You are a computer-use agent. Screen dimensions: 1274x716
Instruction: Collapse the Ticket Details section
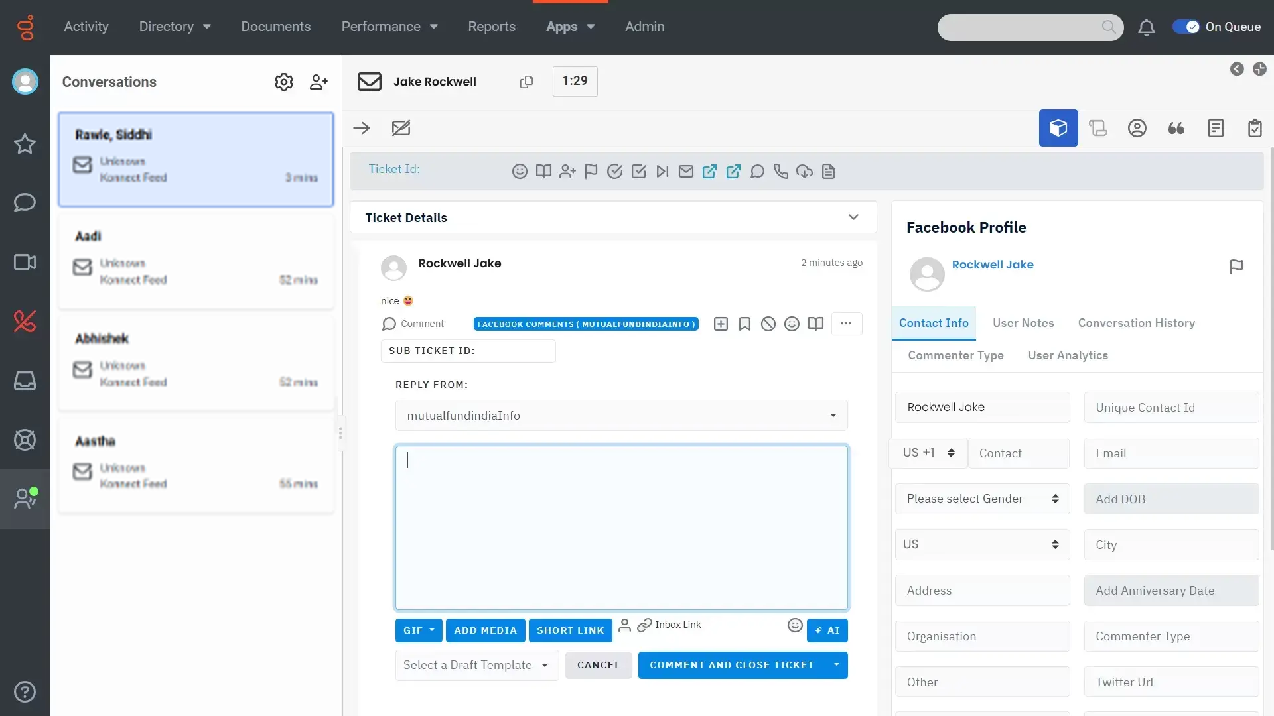(854, 217)
